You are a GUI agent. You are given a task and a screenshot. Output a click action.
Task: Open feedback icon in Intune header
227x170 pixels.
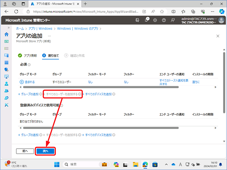point(173,20)
